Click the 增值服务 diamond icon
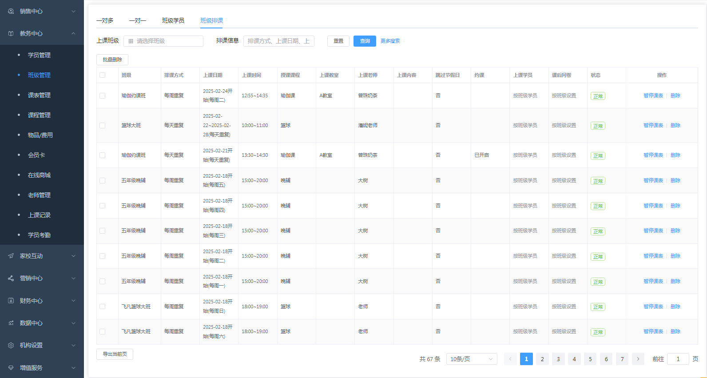Screen dimensions: 707x378 (x=11, y=368)
